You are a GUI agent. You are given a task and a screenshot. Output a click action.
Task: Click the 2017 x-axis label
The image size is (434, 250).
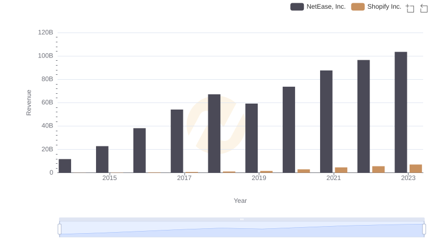pos(184,178)
